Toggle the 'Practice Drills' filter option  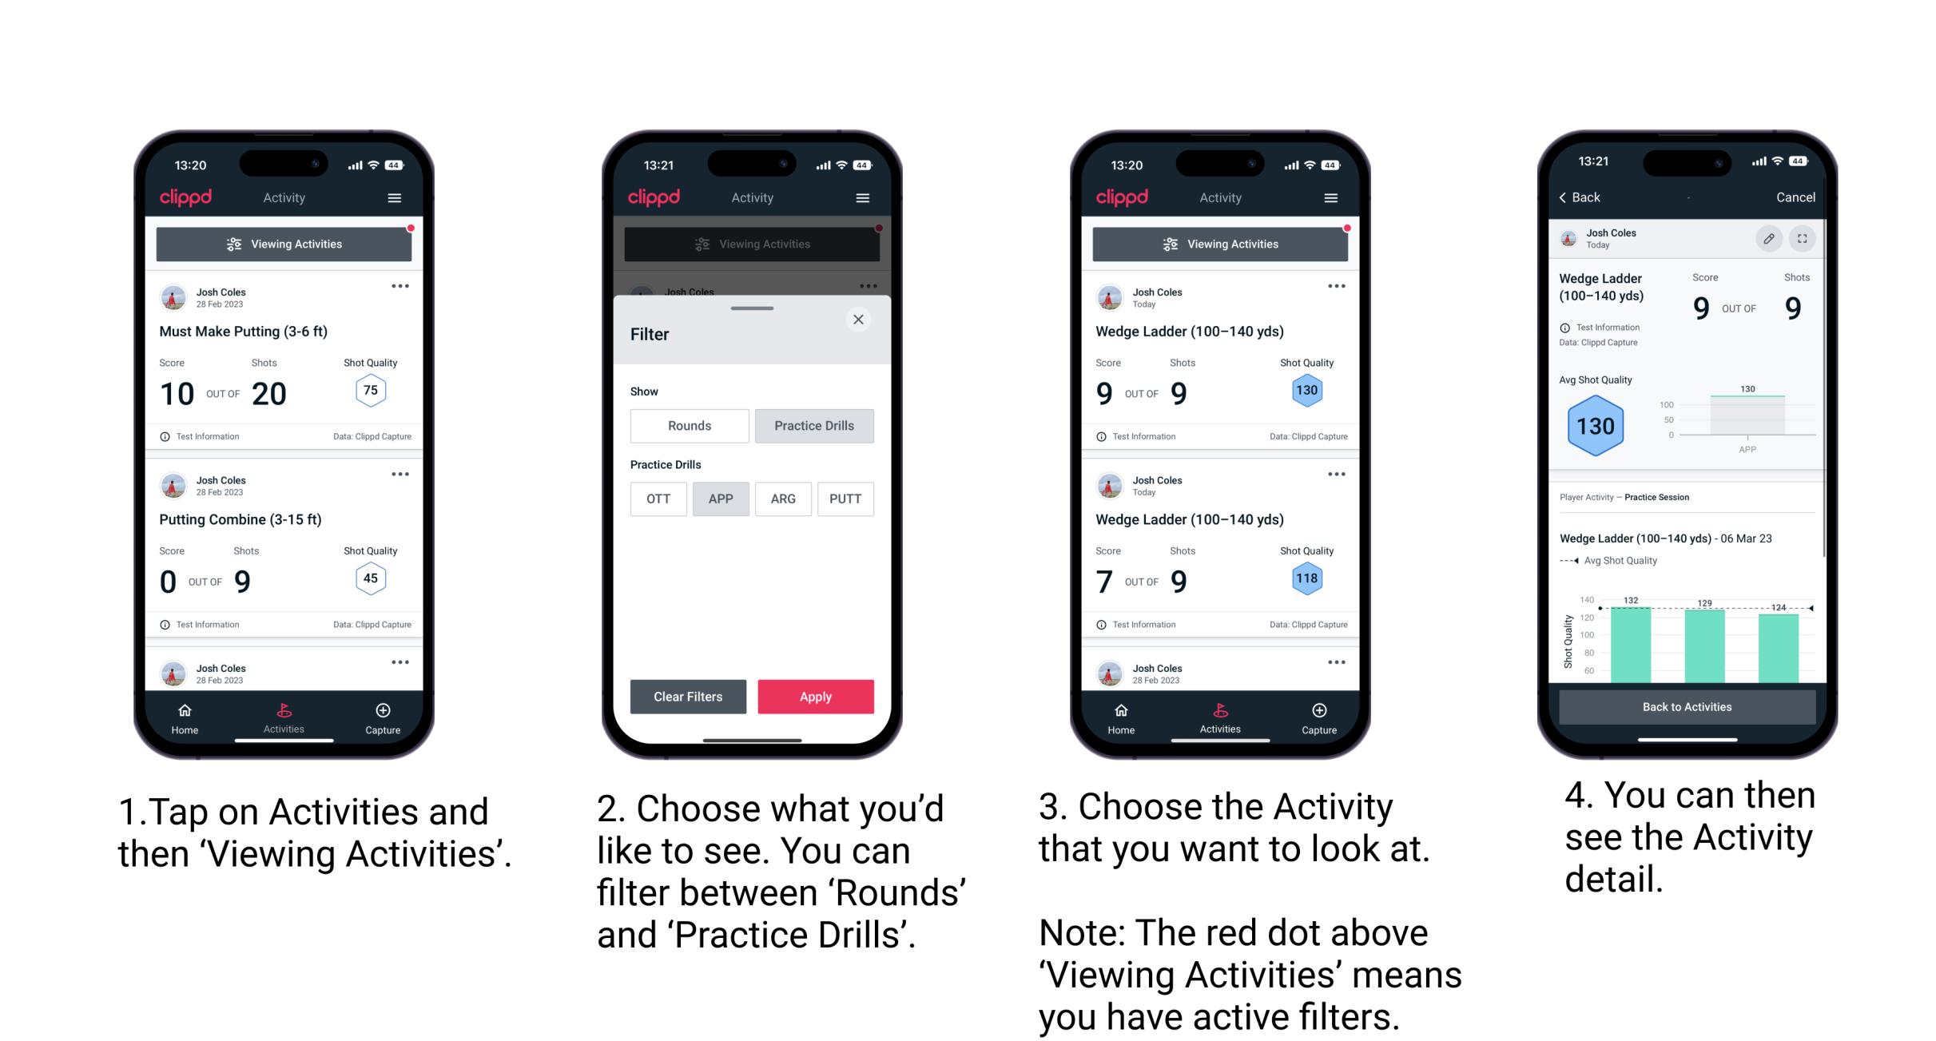pyautogui.click(x=816, y=424)
